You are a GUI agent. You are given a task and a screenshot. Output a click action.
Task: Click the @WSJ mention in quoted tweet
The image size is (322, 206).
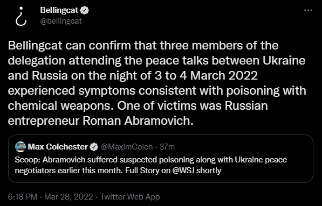click(183, 171)
